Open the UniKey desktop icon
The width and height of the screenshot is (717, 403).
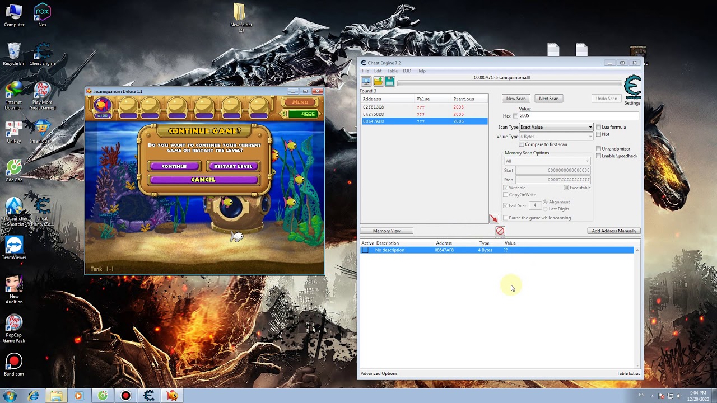[14, 132]
